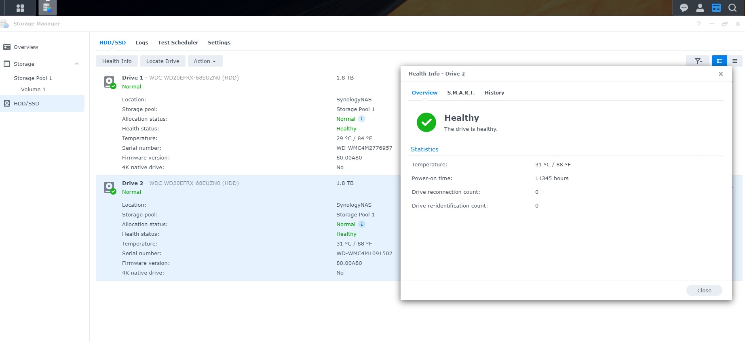Switch to compact list view
The width and height of the screenshot is (745, 342).
(x=735, y=61)
